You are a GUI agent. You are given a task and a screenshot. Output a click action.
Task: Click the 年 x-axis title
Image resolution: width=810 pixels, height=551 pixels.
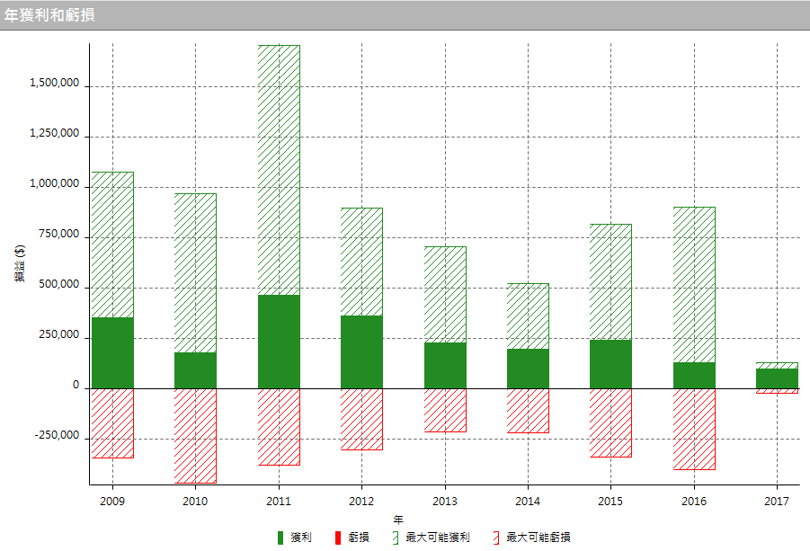[x=397, y=520]
